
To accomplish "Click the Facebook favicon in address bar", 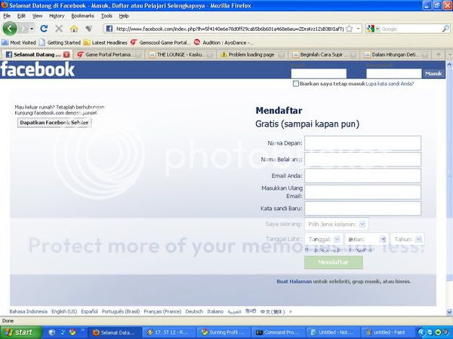I will click(x=109, y=29).
